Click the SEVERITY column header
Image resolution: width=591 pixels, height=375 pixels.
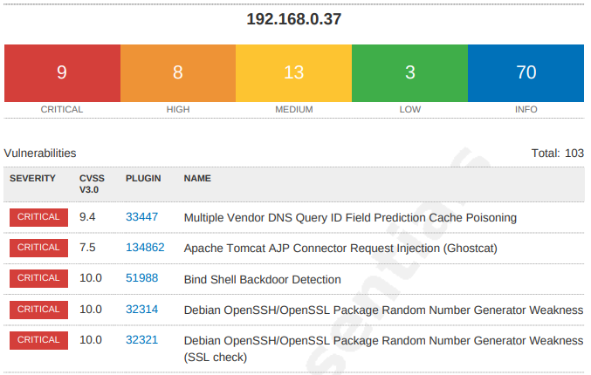point(32,178)
